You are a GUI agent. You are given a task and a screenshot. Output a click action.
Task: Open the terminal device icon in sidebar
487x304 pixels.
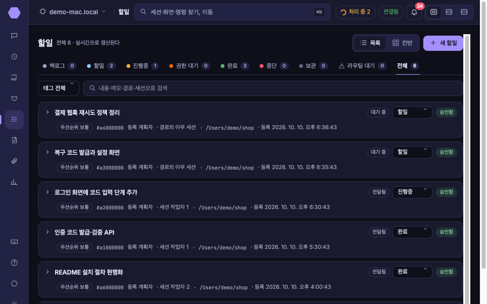(x=14, y=77)
